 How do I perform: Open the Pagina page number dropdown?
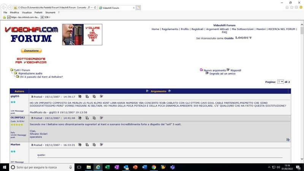click(280, 82)
